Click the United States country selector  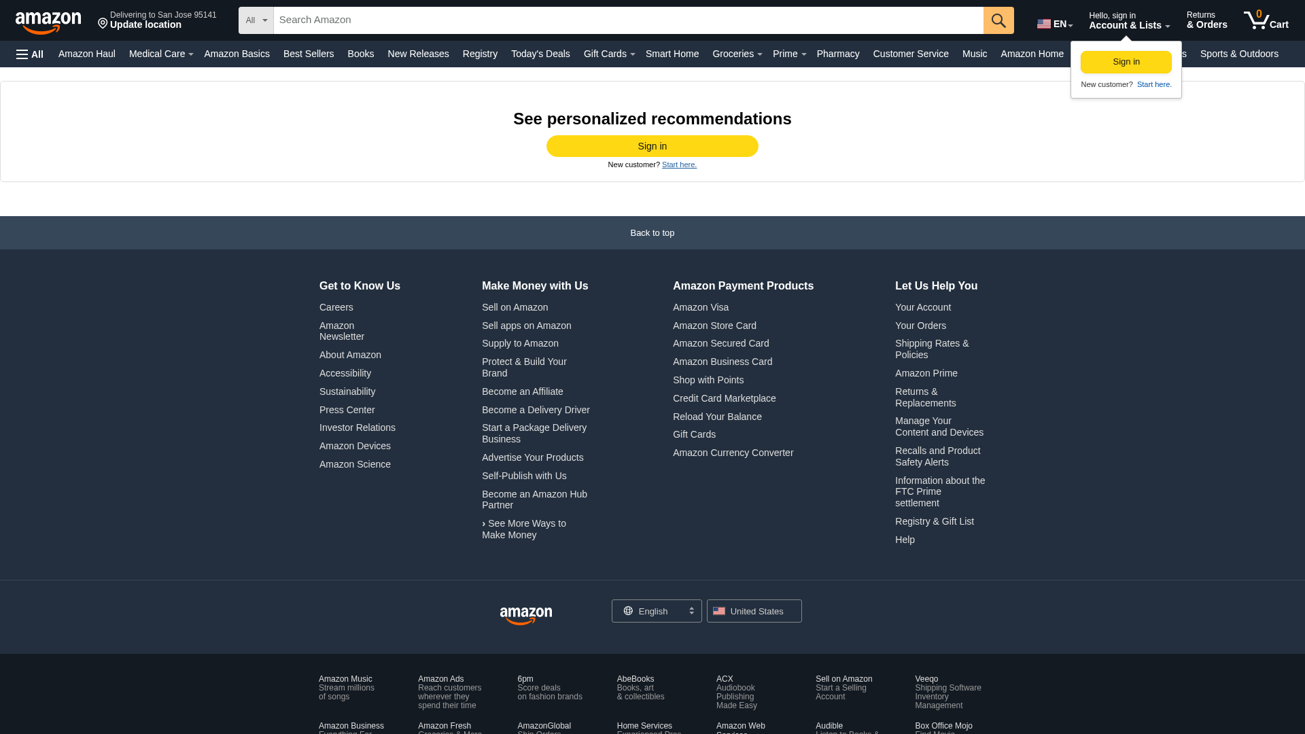coord(754,611)
